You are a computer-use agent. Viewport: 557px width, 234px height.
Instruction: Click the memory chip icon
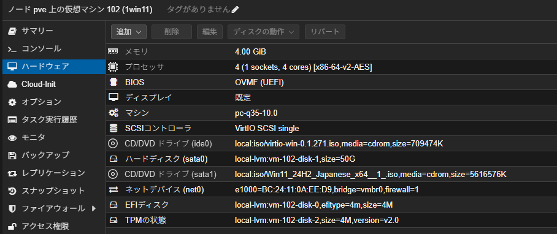click(113, 52)
